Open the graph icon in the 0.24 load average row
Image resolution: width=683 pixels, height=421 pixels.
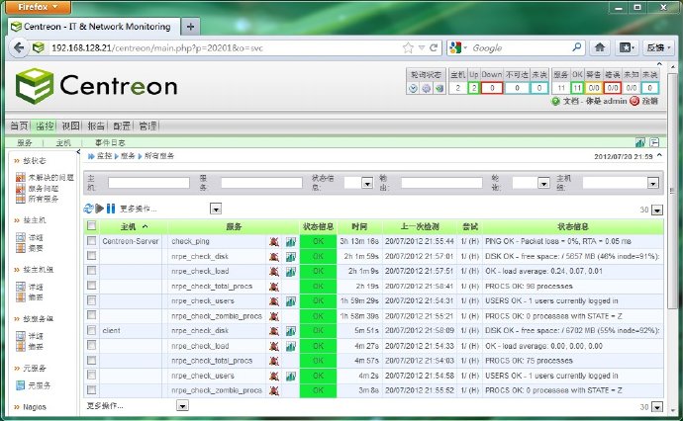point(291,272)
